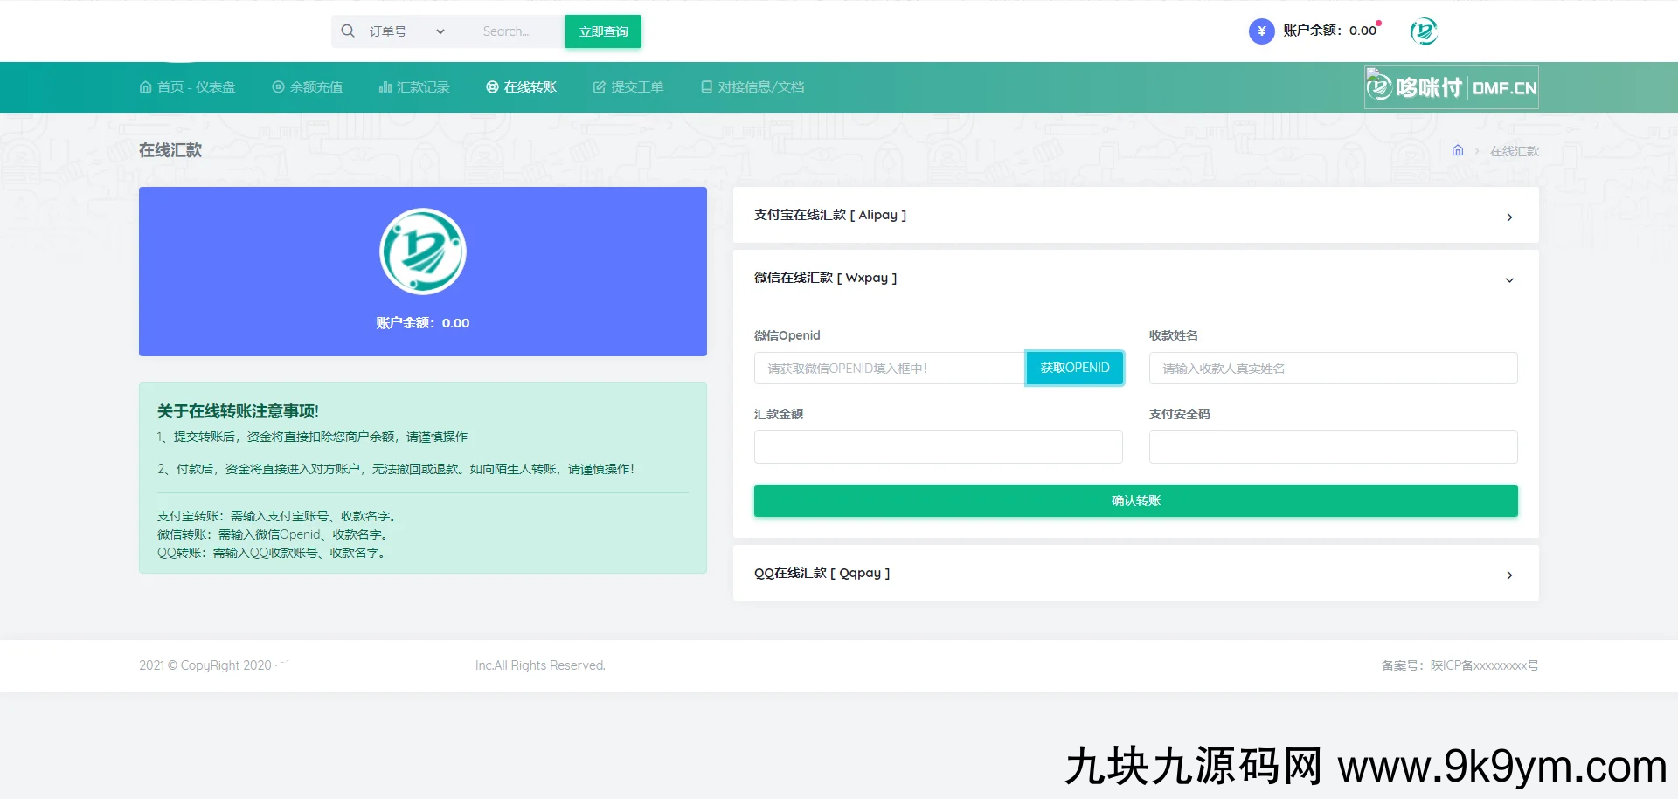Click the DMF.CN brand logo
Screen dimensions: 1678x799
click(x=1451, y=87)
